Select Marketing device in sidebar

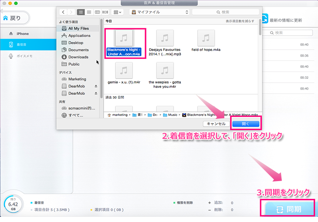77,79
